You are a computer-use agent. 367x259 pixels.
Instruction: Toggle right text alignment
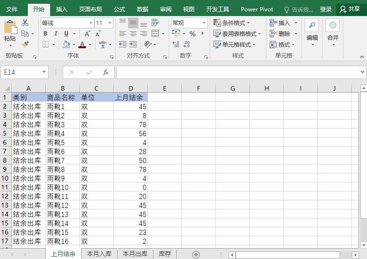pos(144,34)
